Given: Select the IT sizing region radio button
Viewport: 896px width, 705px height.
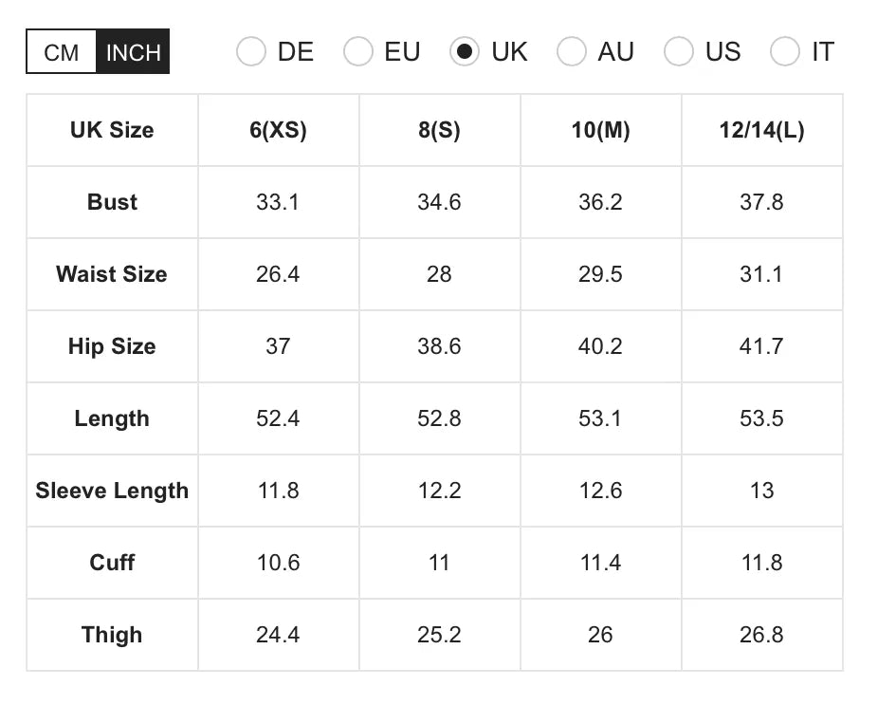Looking at the screenshot, I should click(785, 52).
